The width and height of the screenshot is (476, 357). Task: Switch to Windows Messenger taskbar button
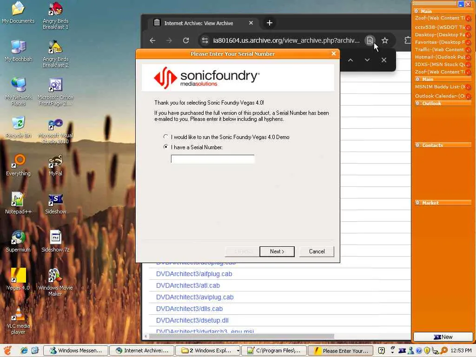[76, 350]
